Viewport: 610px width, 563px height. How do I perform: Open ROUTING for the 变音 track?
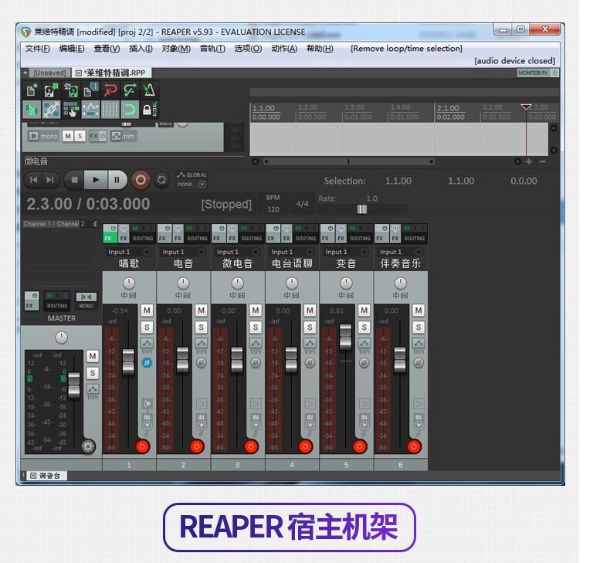pos(360,238)
